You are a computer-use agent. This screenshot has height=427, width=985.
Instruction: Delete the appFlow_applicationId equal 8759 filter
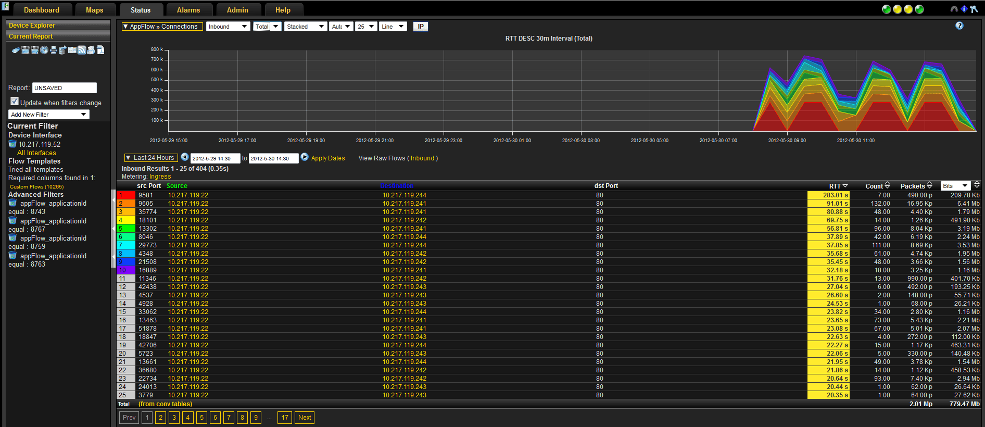tap(12, 237)
